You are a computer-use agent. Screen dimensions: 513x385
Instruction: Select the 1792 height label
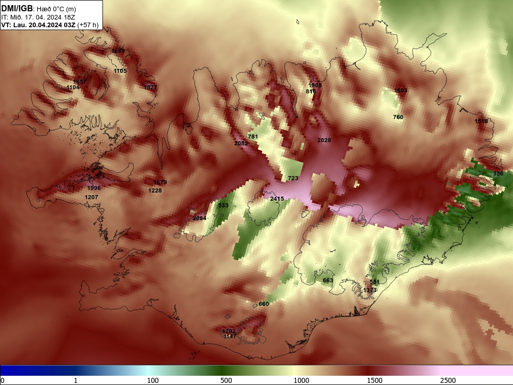coord(229,331)
